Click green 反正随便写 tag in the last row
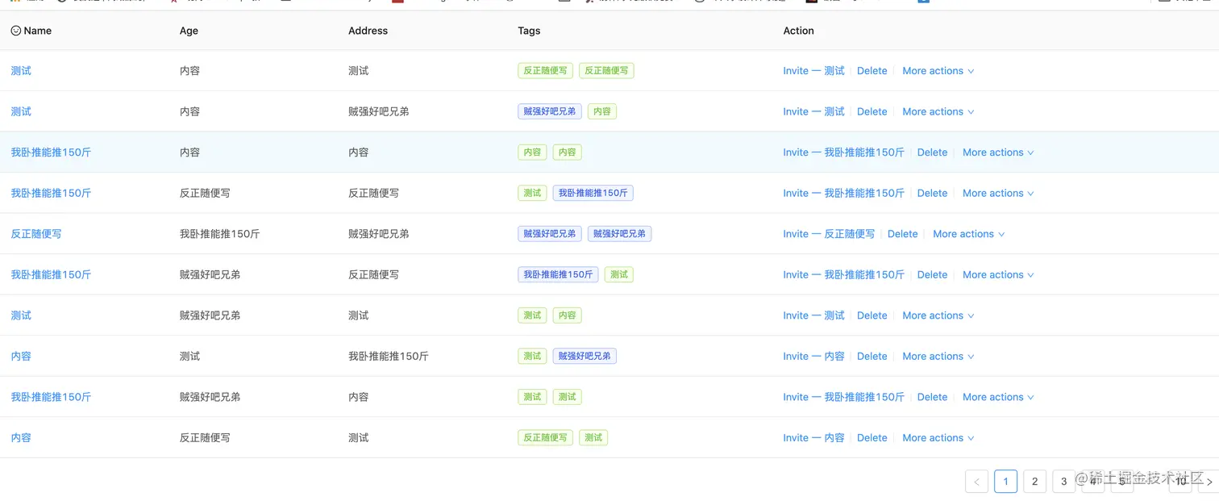1219x501 pixels. 546,437
